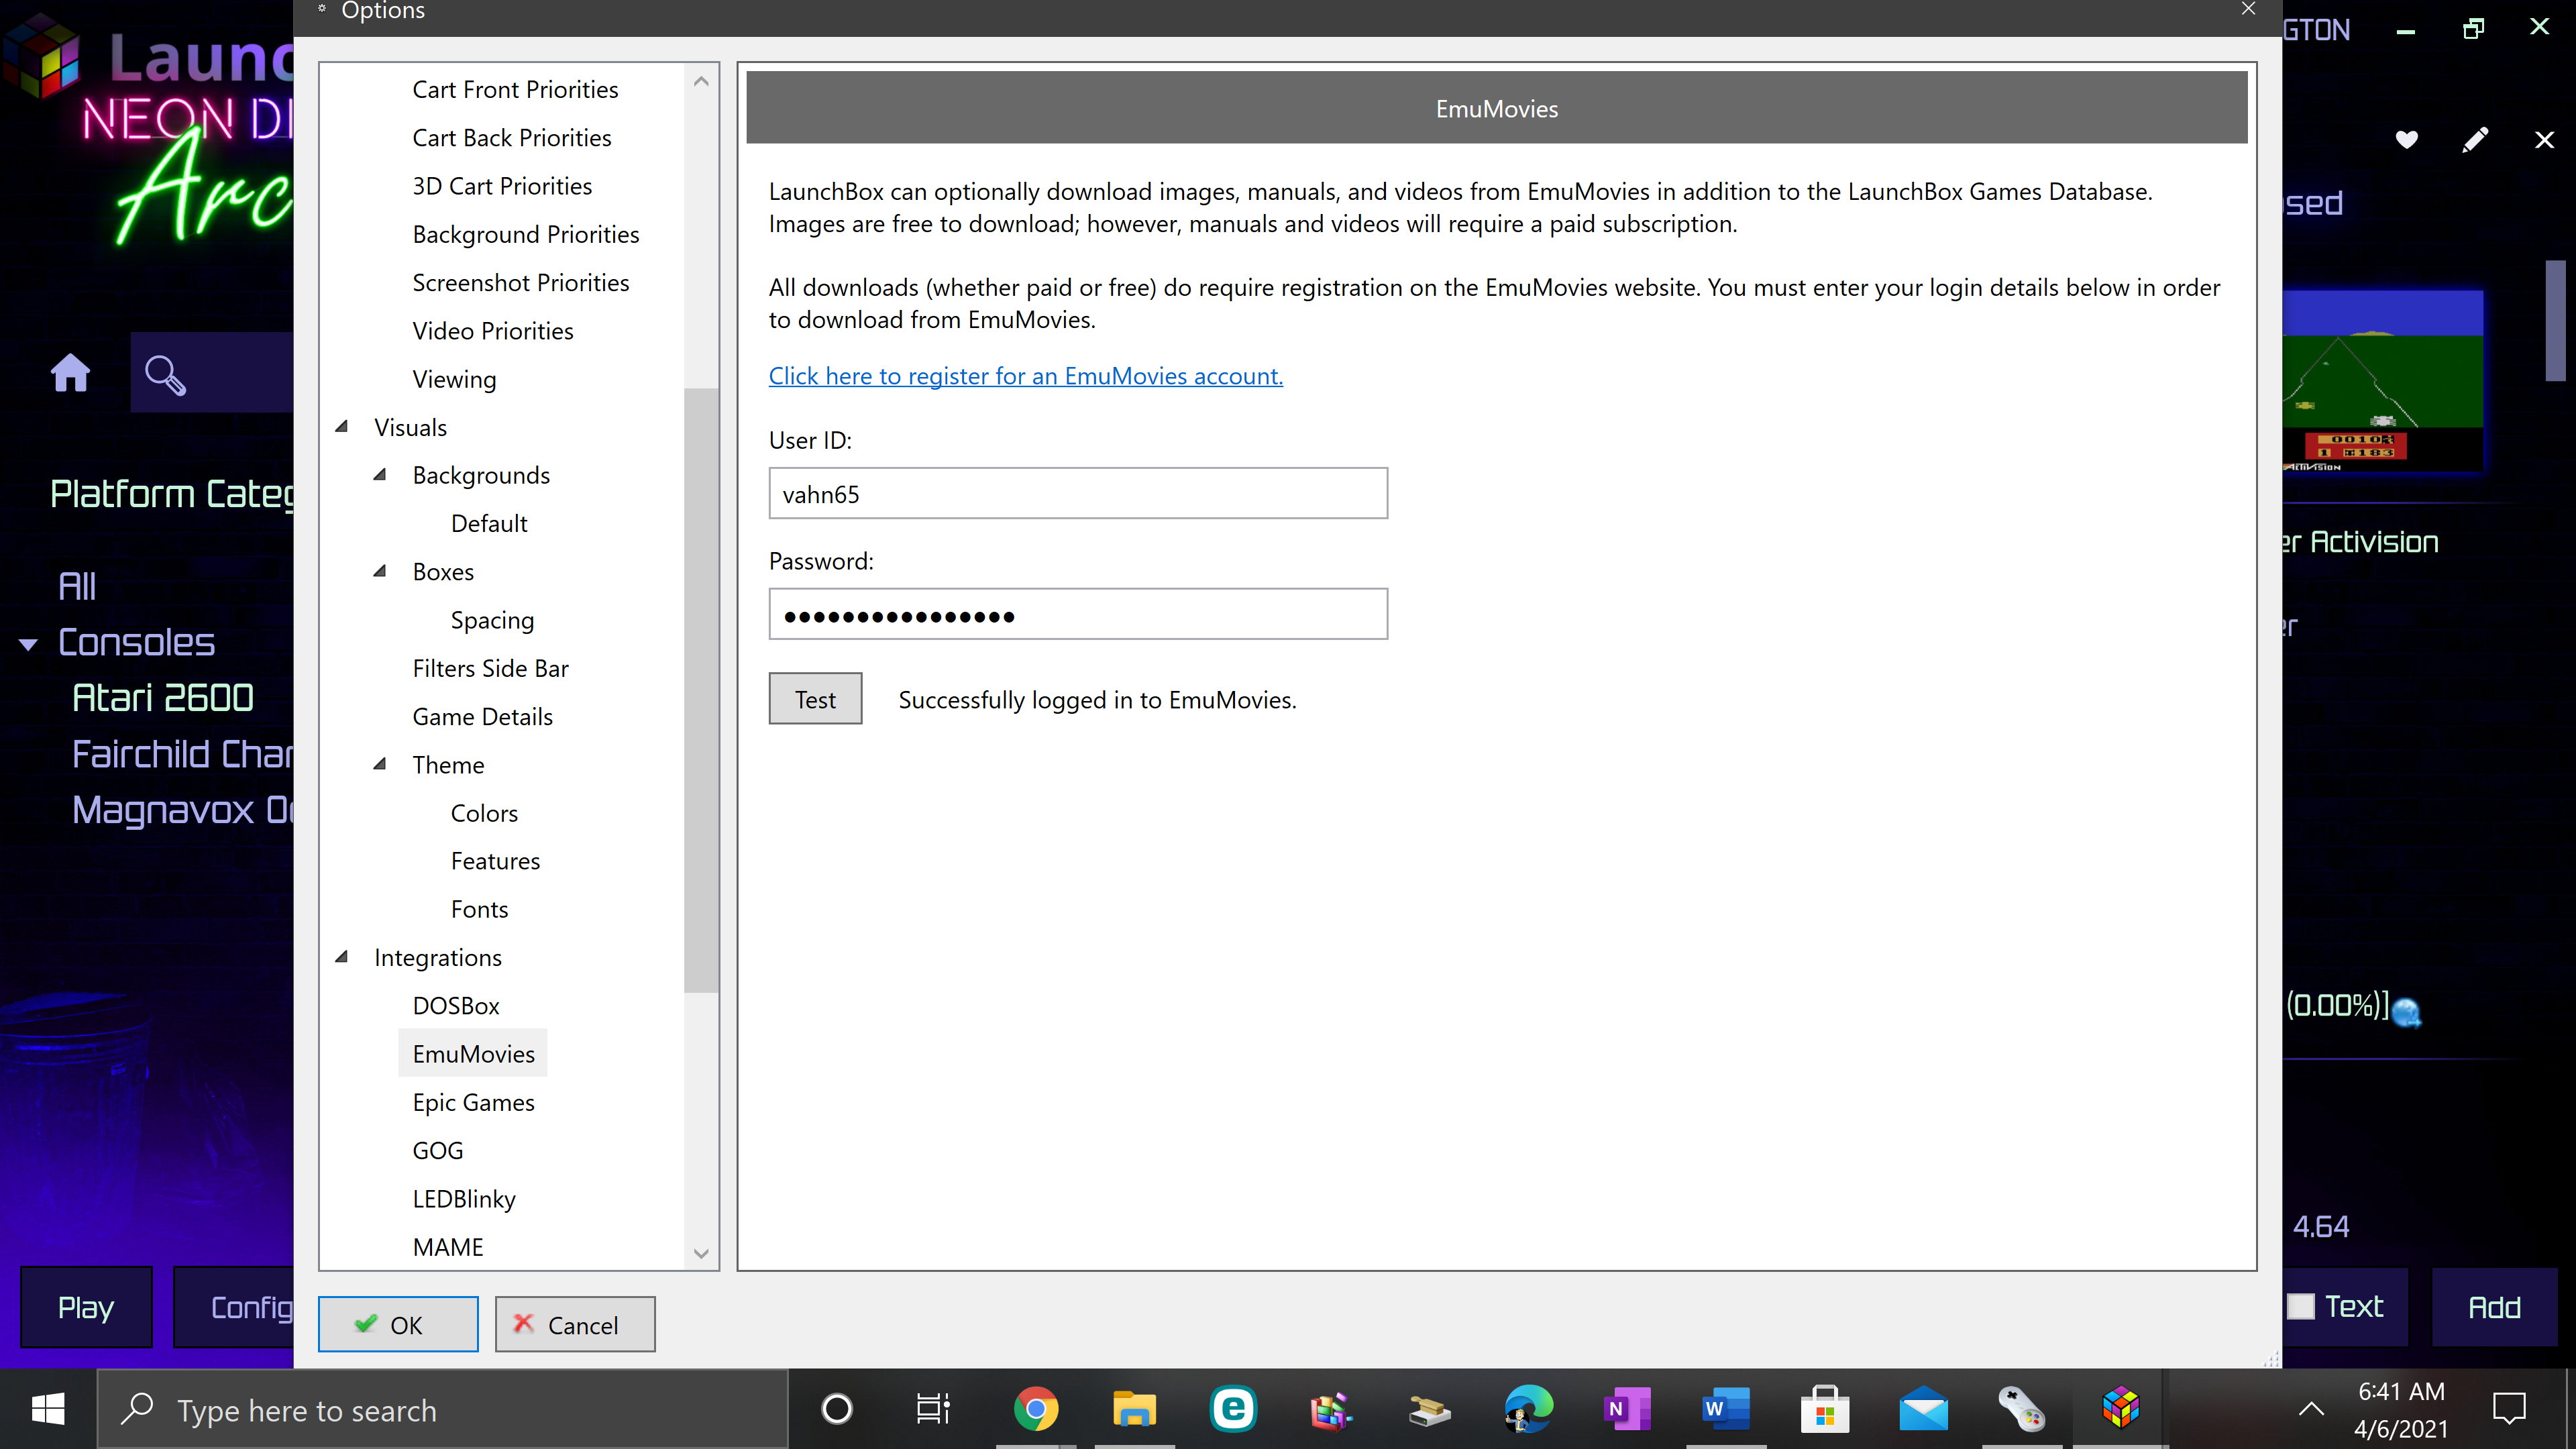The image size is (2576, 1449).
Task: Click the drive scanner icon in taskbar
Action: pos(1430,1410)
